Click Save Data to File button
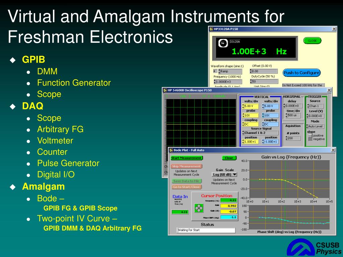Image resolution: width=343 pixels, height=257 pixels. click(x=186, y=181)
